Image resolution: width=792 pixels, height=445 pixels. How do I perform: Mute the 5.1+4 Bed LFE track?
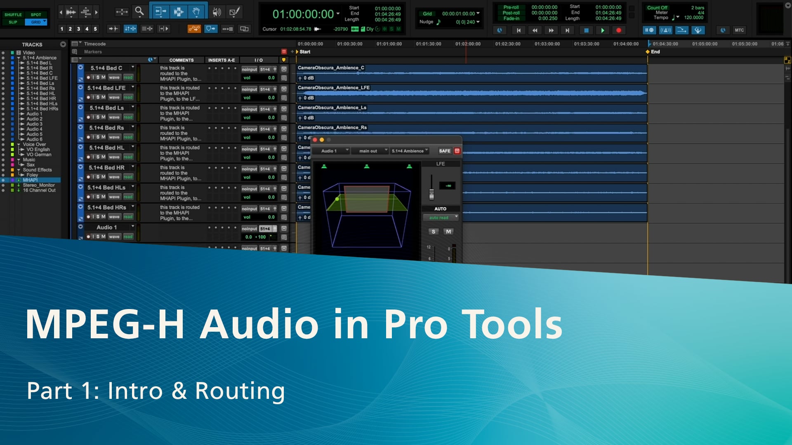[103, 97]
